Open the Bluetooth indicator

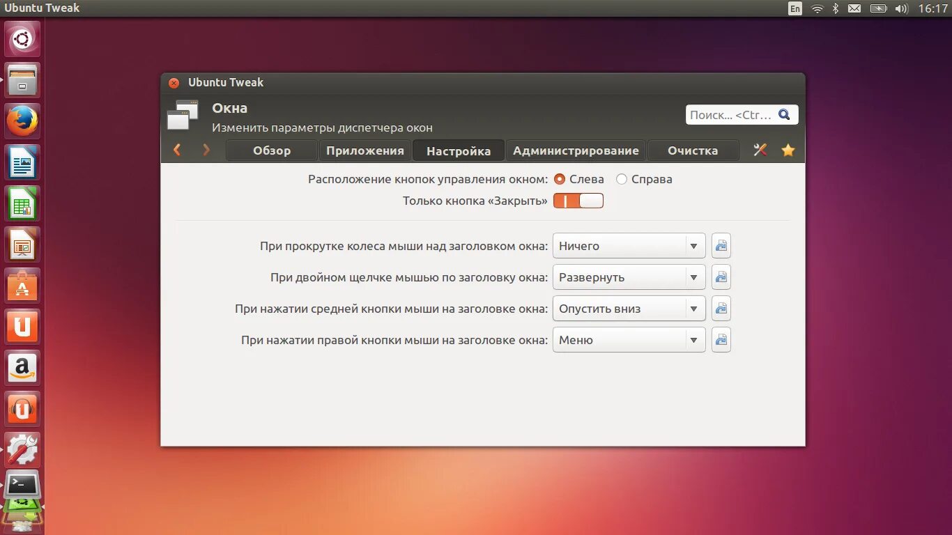(836, 8)
